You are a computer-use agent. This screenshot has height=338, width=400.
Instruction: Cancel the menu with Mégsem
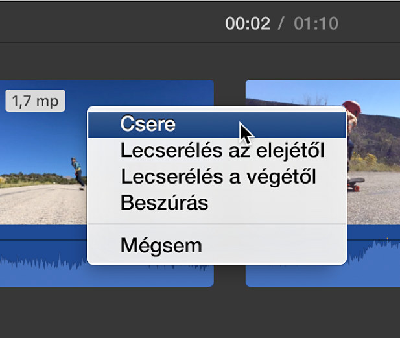coord(217,246)
